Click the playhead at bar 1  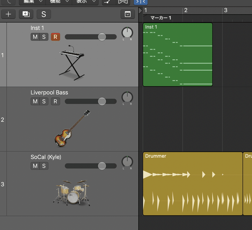[140, 11]
